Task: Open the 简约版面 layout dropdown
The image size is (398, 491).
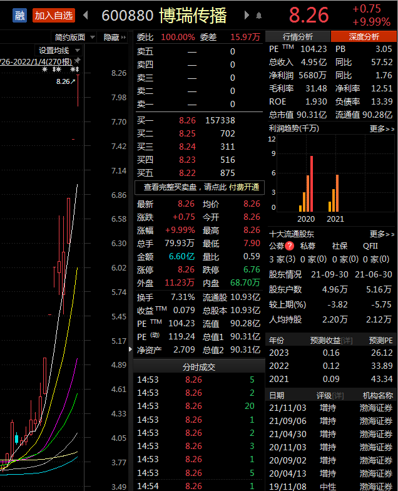Action: click(74, 38)
